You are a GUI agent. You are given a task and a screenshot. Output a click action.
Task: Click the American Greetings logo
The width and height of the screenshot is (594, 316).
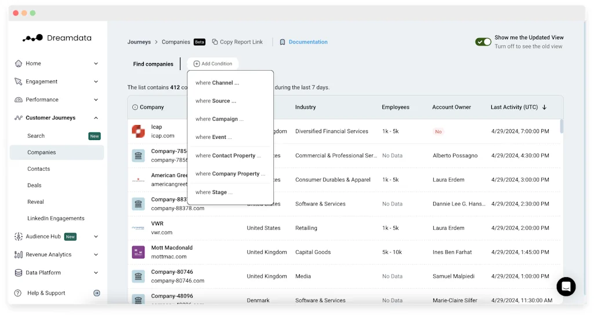(138, 180)
